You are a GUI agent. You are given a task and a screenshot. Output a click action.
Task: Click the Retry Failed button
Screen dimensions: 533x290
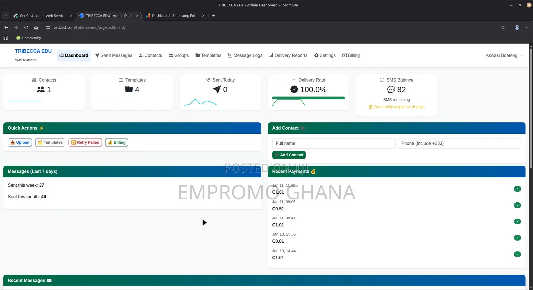(85, 142)
